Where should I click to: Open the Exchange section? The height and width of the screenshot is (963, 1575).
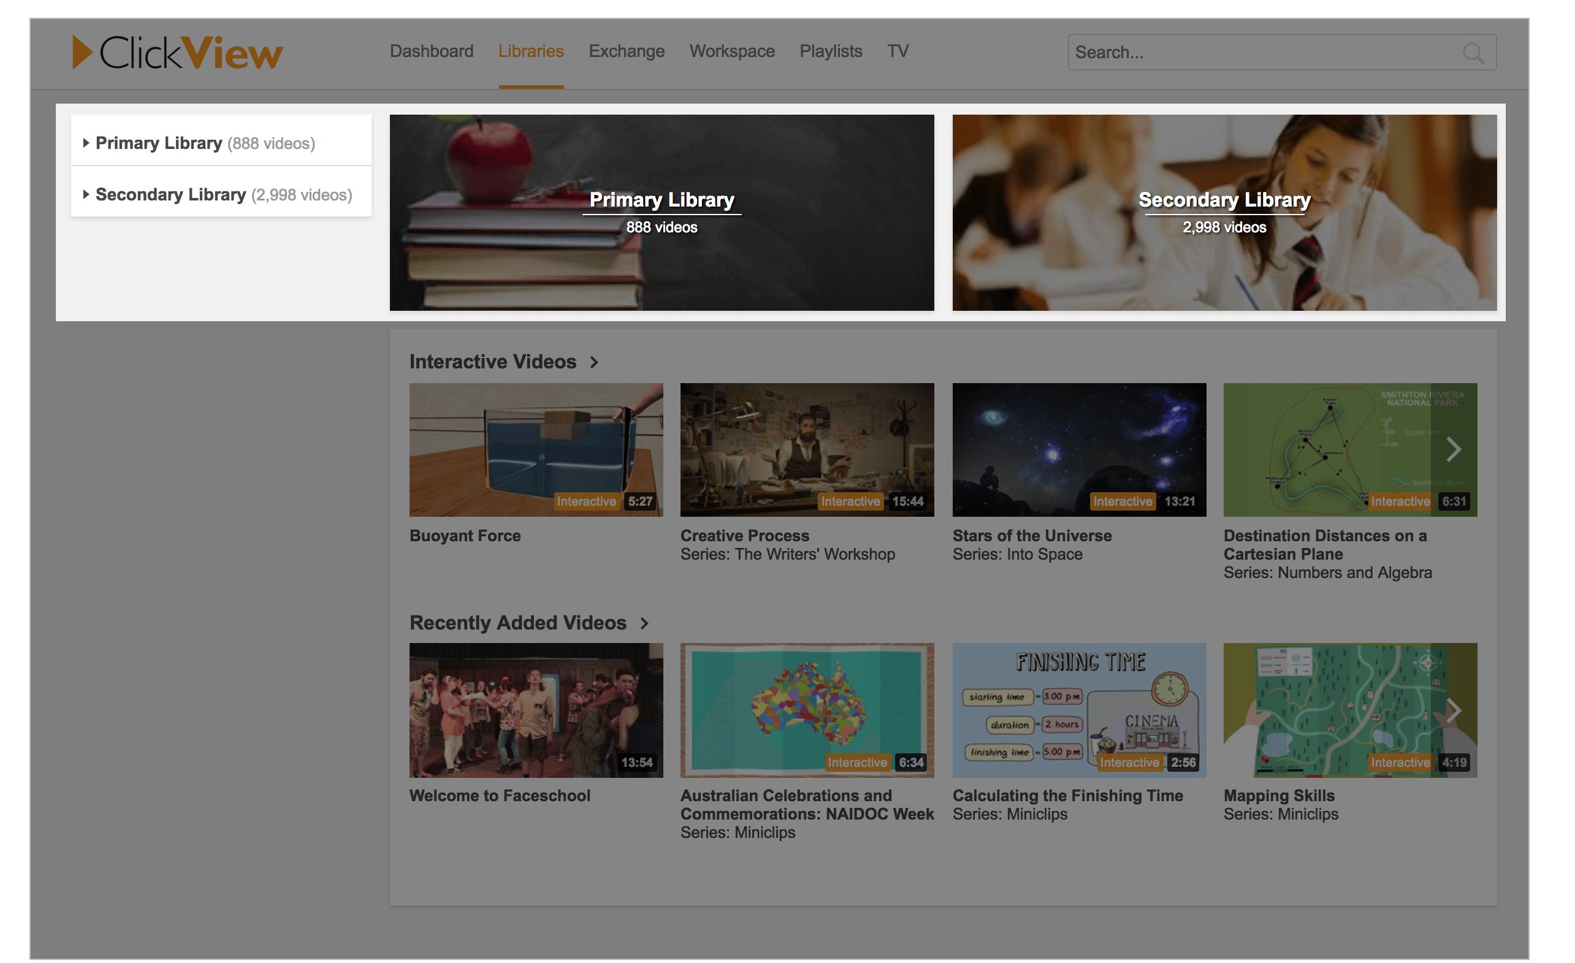[x=627, y=51]
